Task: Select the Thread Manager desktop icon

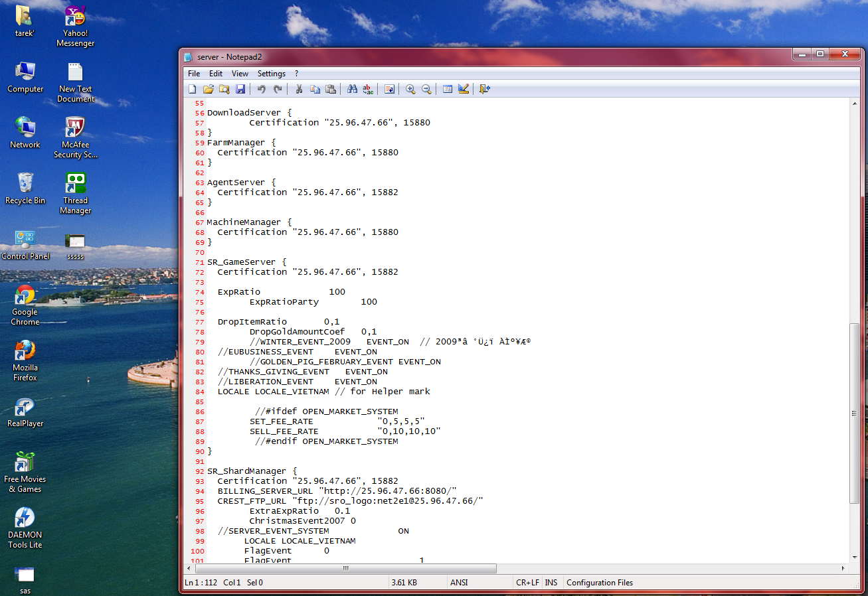Action: click(76, 194)
